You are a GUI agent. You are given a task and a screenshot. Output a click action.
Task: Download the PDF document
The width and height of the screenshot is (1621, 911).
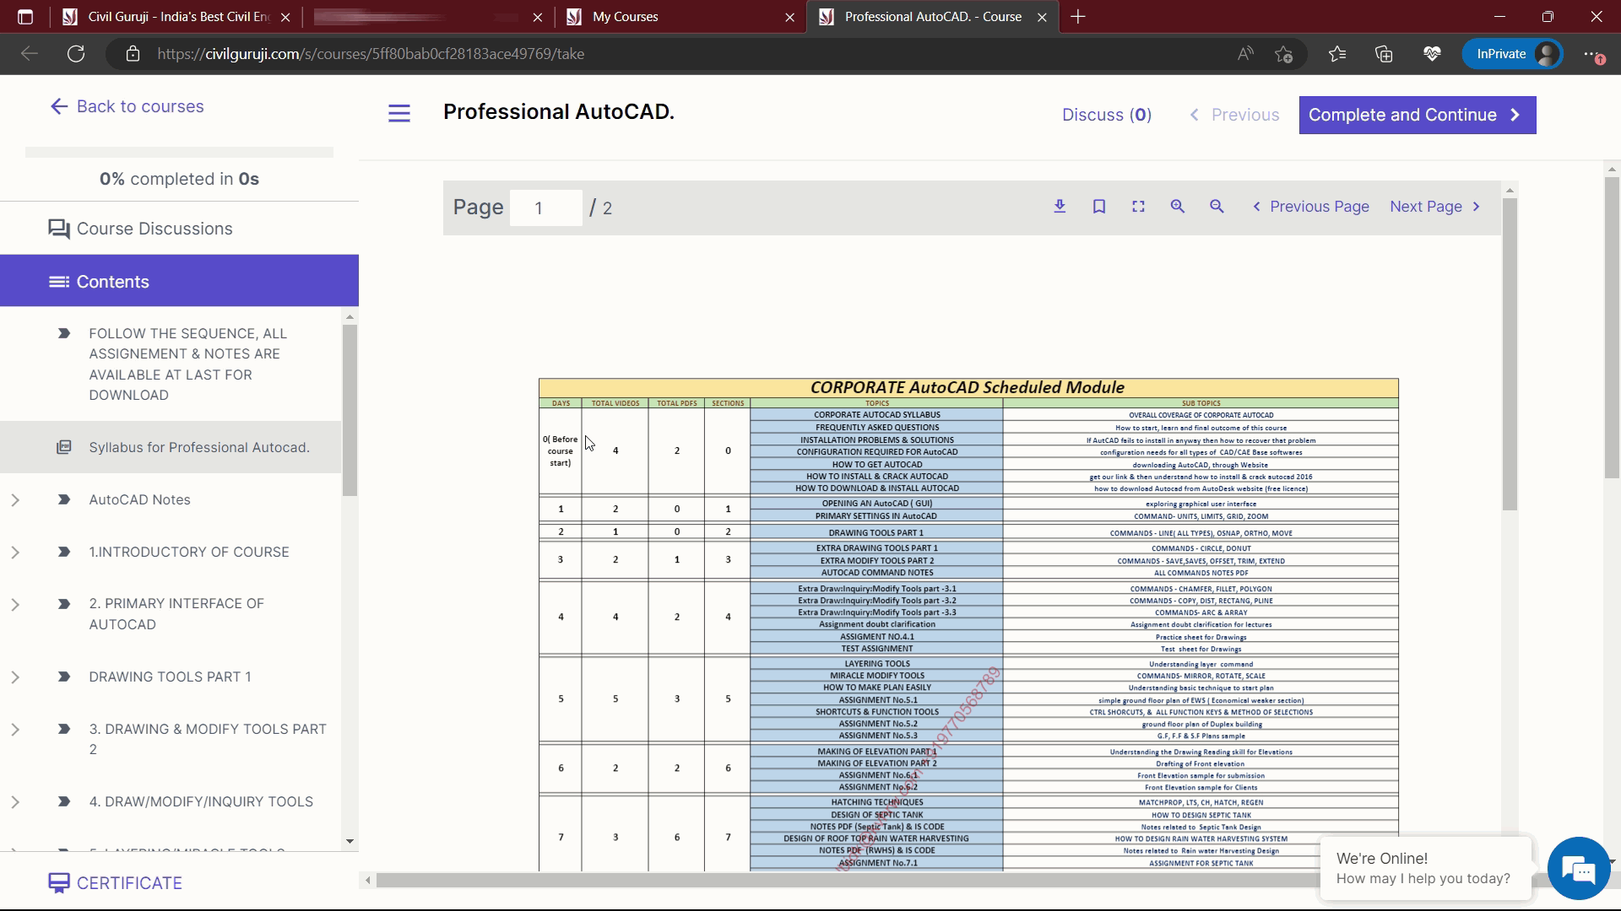tap(1060, 207)
